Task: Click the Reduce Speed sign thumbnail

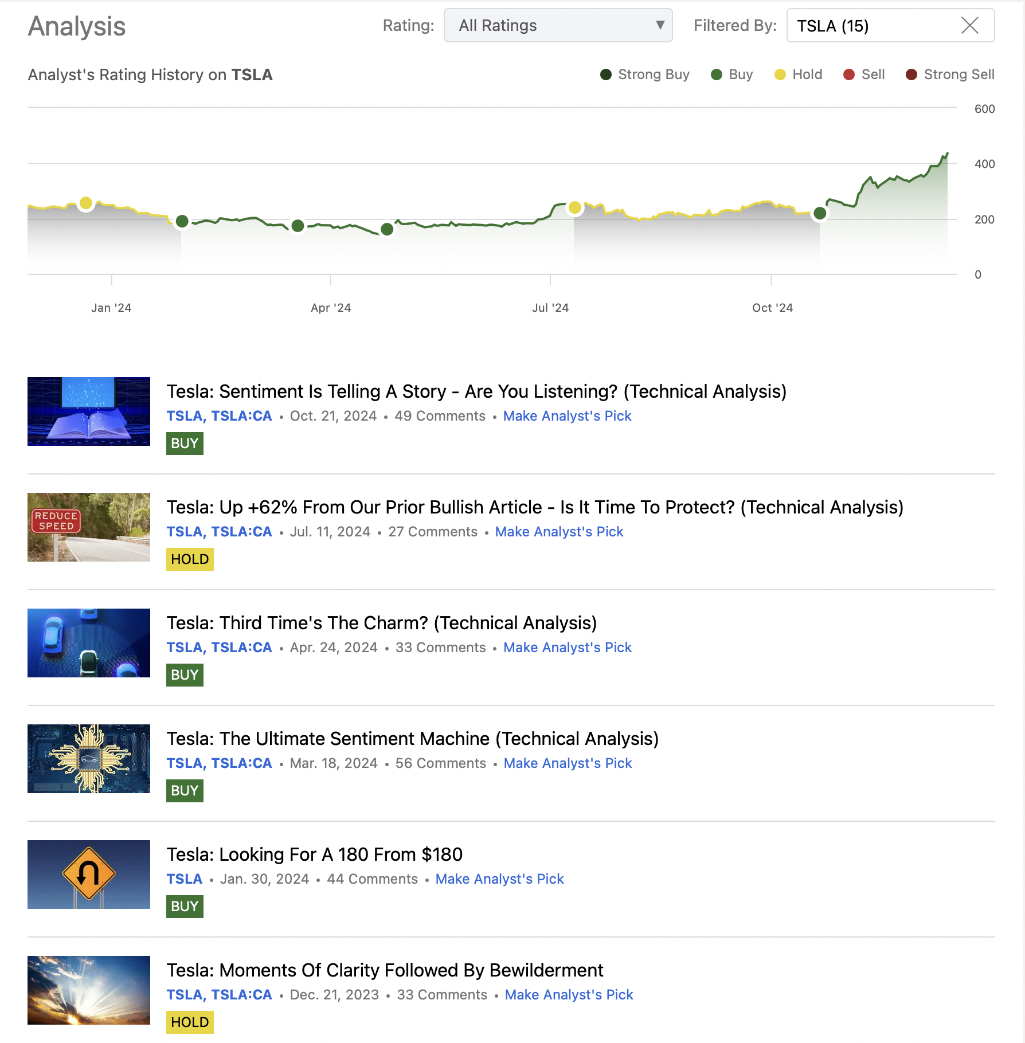Action: (x=89, y=527)
